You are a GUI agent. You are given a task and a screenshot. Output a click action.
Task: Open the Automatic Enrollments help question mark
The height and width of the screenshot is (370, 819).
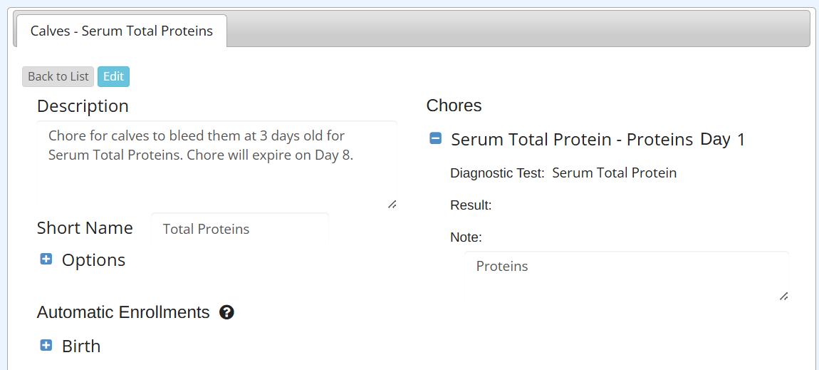(226, 312)
